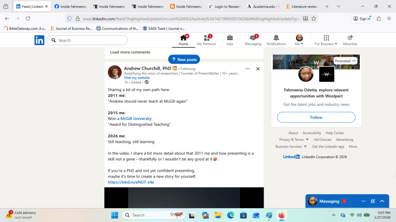Viewport: 396px width, 222px height.
Task: Click the taskbar Search box
Action: [154, 215]
